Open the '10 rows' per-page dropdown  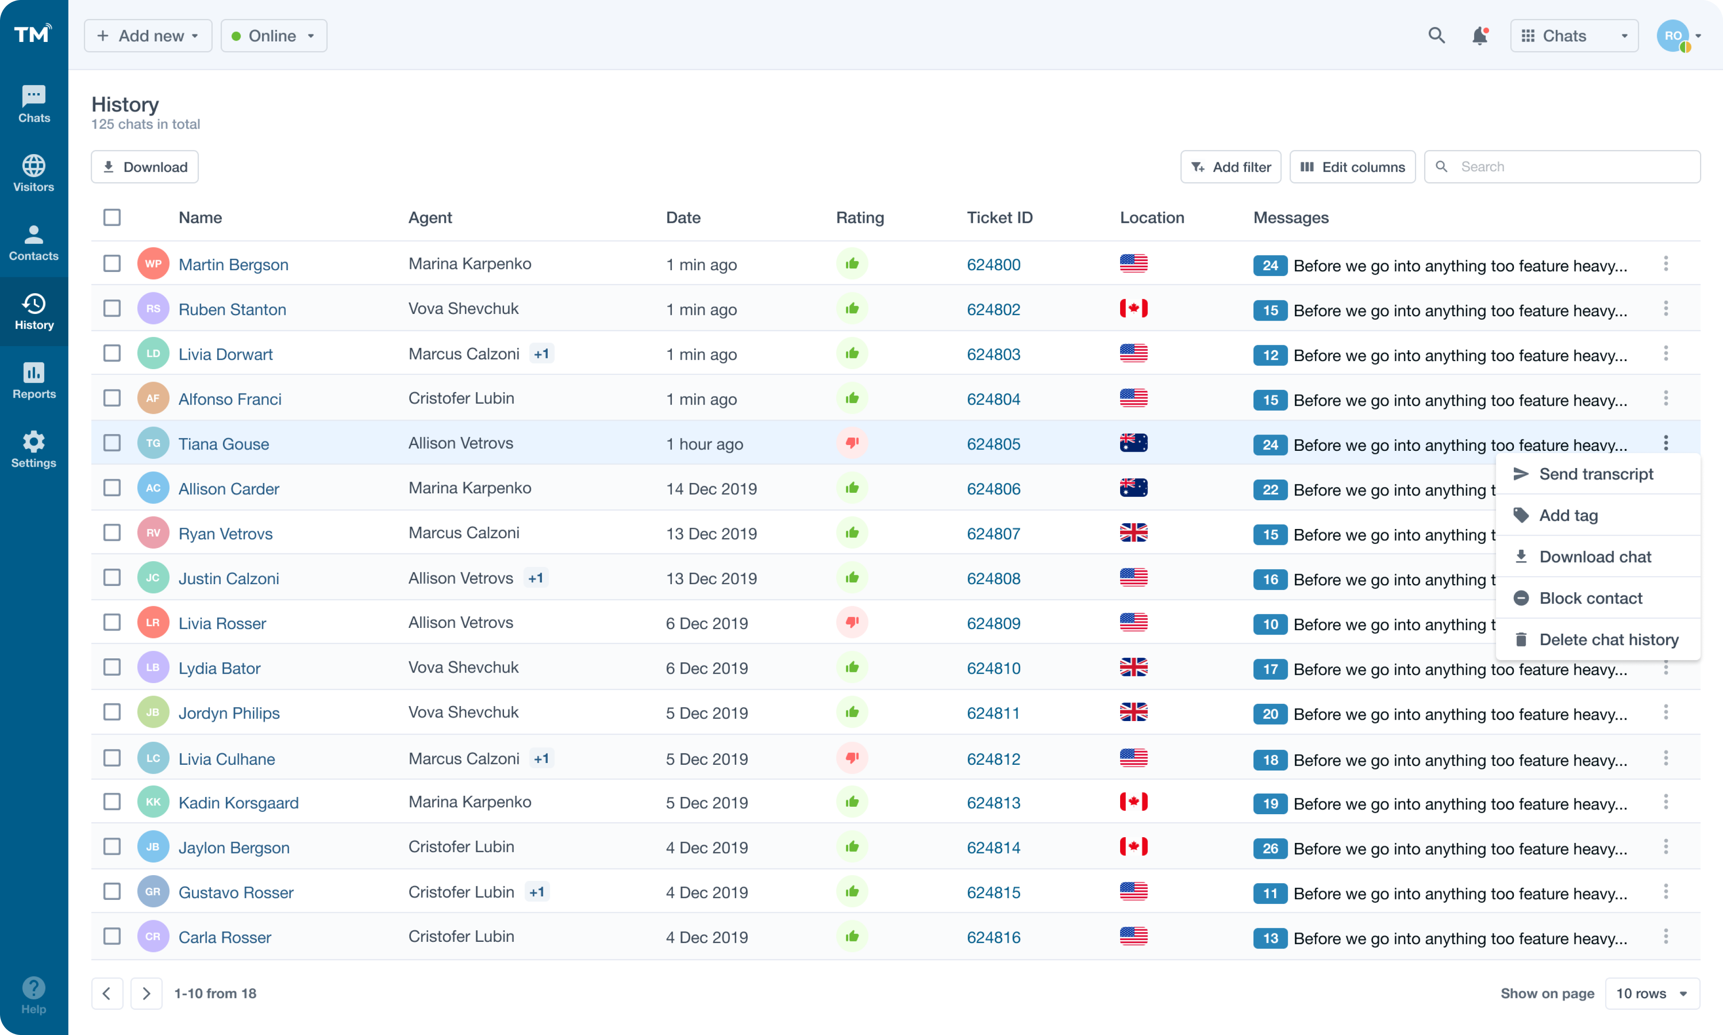[1652, 993]
